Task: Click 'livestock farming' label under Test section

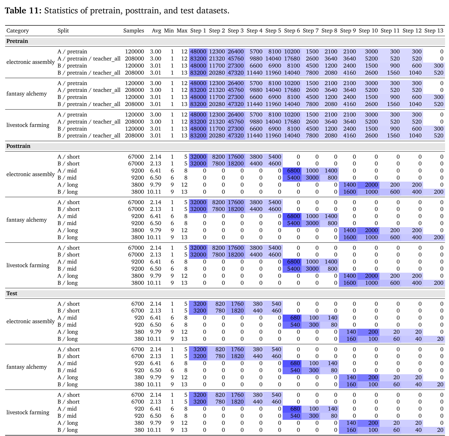Action: (x=28, y=412)
